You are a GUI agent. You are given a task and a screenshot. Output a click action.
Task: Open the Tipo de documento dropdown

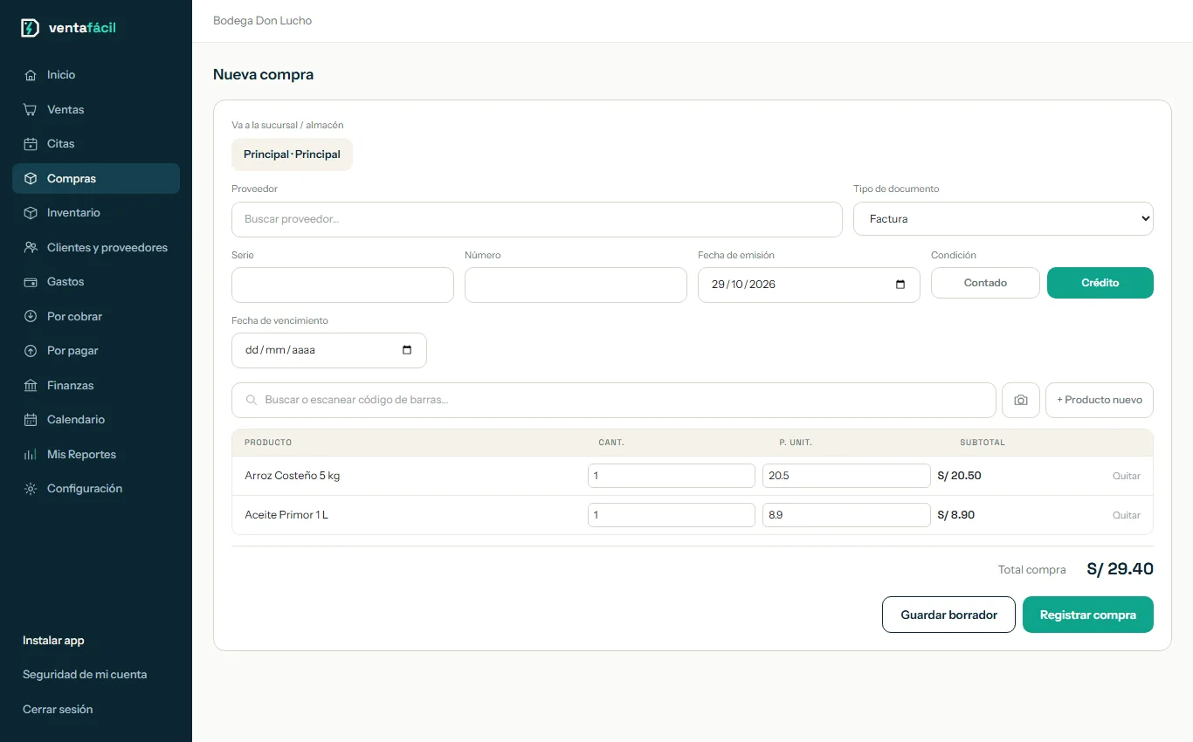point(1003,219)
